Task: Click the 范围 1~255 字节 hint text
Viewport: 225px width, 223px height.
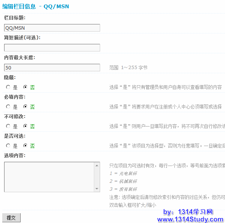Action: (x=128, y=68)
